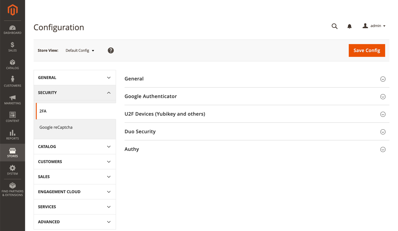Click the search magnifier icon
Viewport: 398px width, 231px height.
pyautogui.click(x=335, y=26)
